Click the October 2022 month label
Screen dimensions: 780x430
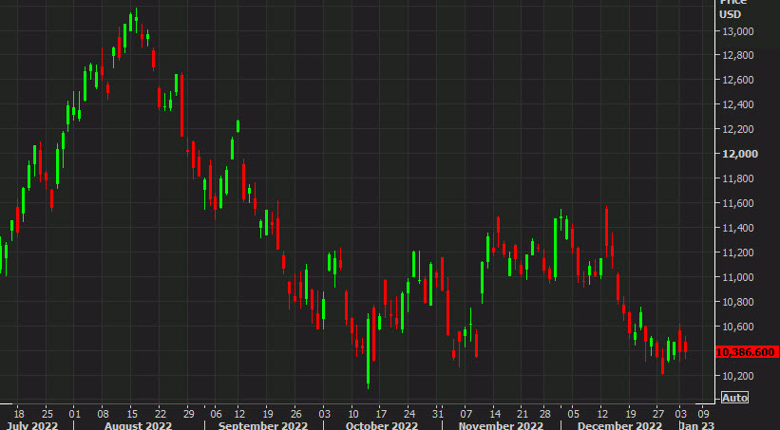[x=381, y=425]
